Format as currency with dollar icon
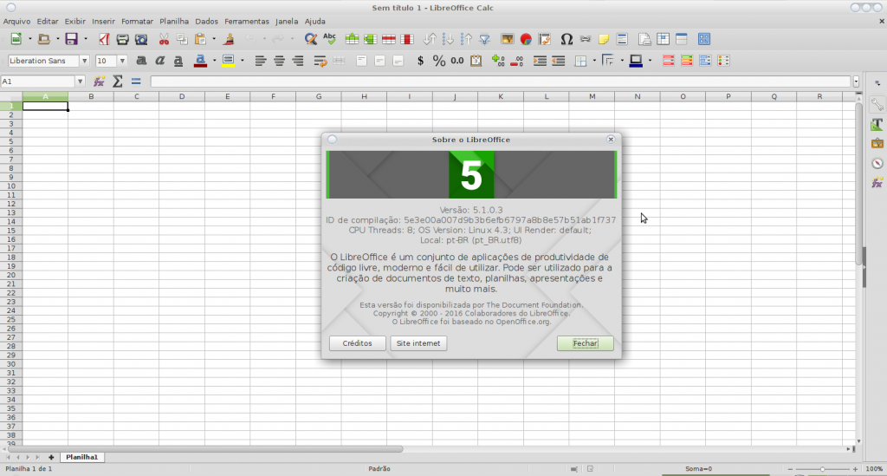887x476 pixels. coord(420,61)
